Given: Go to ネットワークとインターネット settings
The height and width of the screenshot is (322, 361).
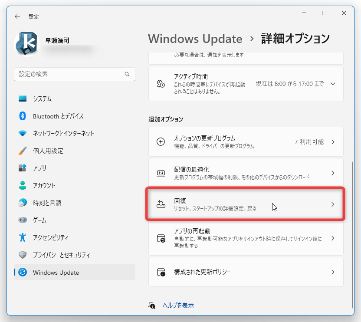Looking at the screenshot, I should pos(75,134).
